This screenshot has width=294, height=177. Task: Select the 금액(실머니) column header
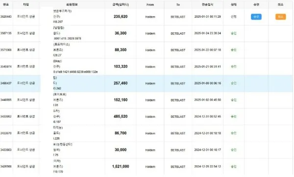click(121, 4)
